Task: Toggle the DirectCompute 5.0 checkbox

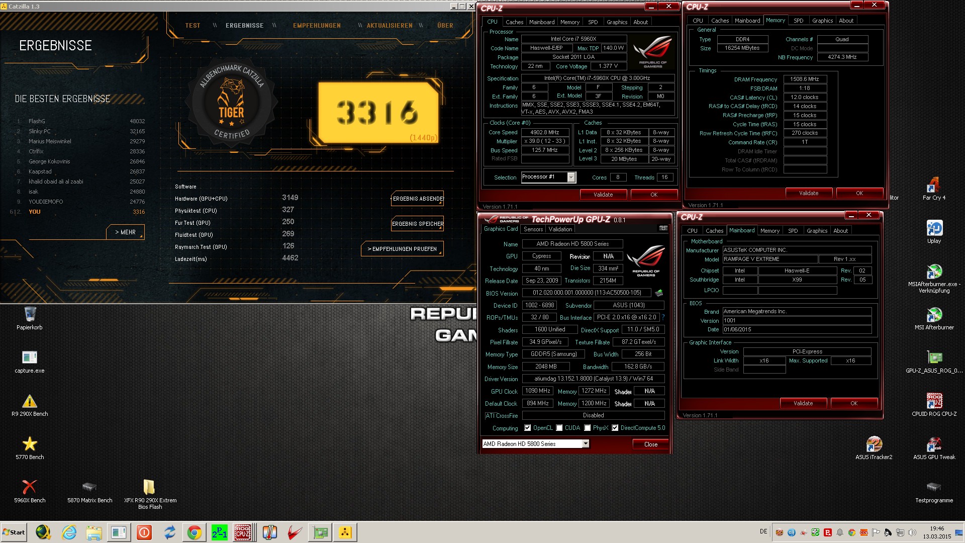Action: (615, 428)
